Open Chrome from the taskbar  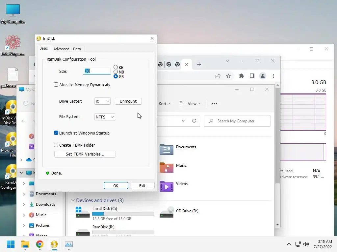39,244
